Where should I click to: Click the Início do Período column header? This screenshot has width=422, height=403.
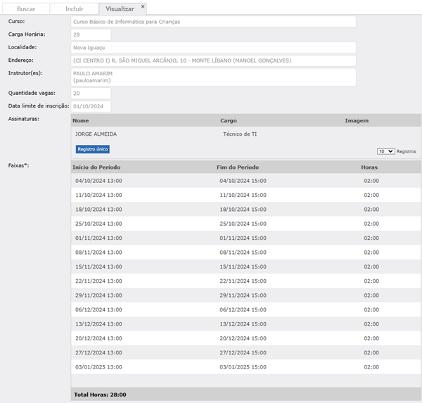click(x=96, y=167)
